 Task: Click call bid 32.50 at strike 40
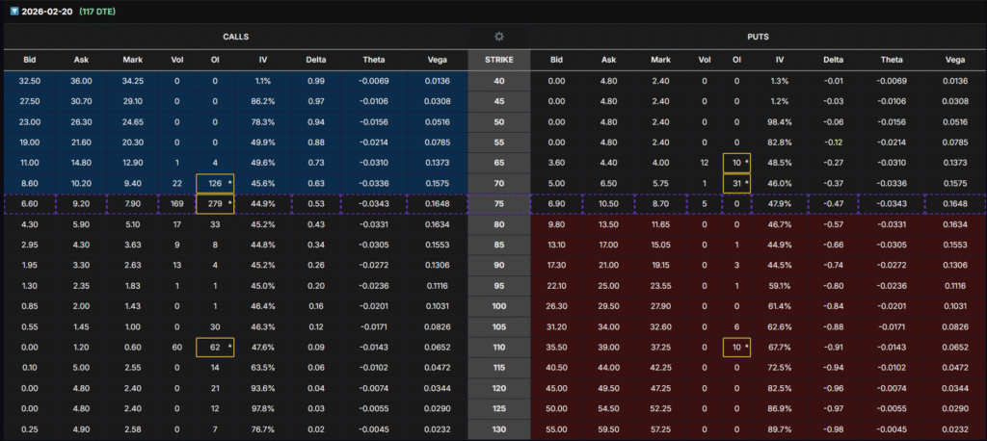29,81
